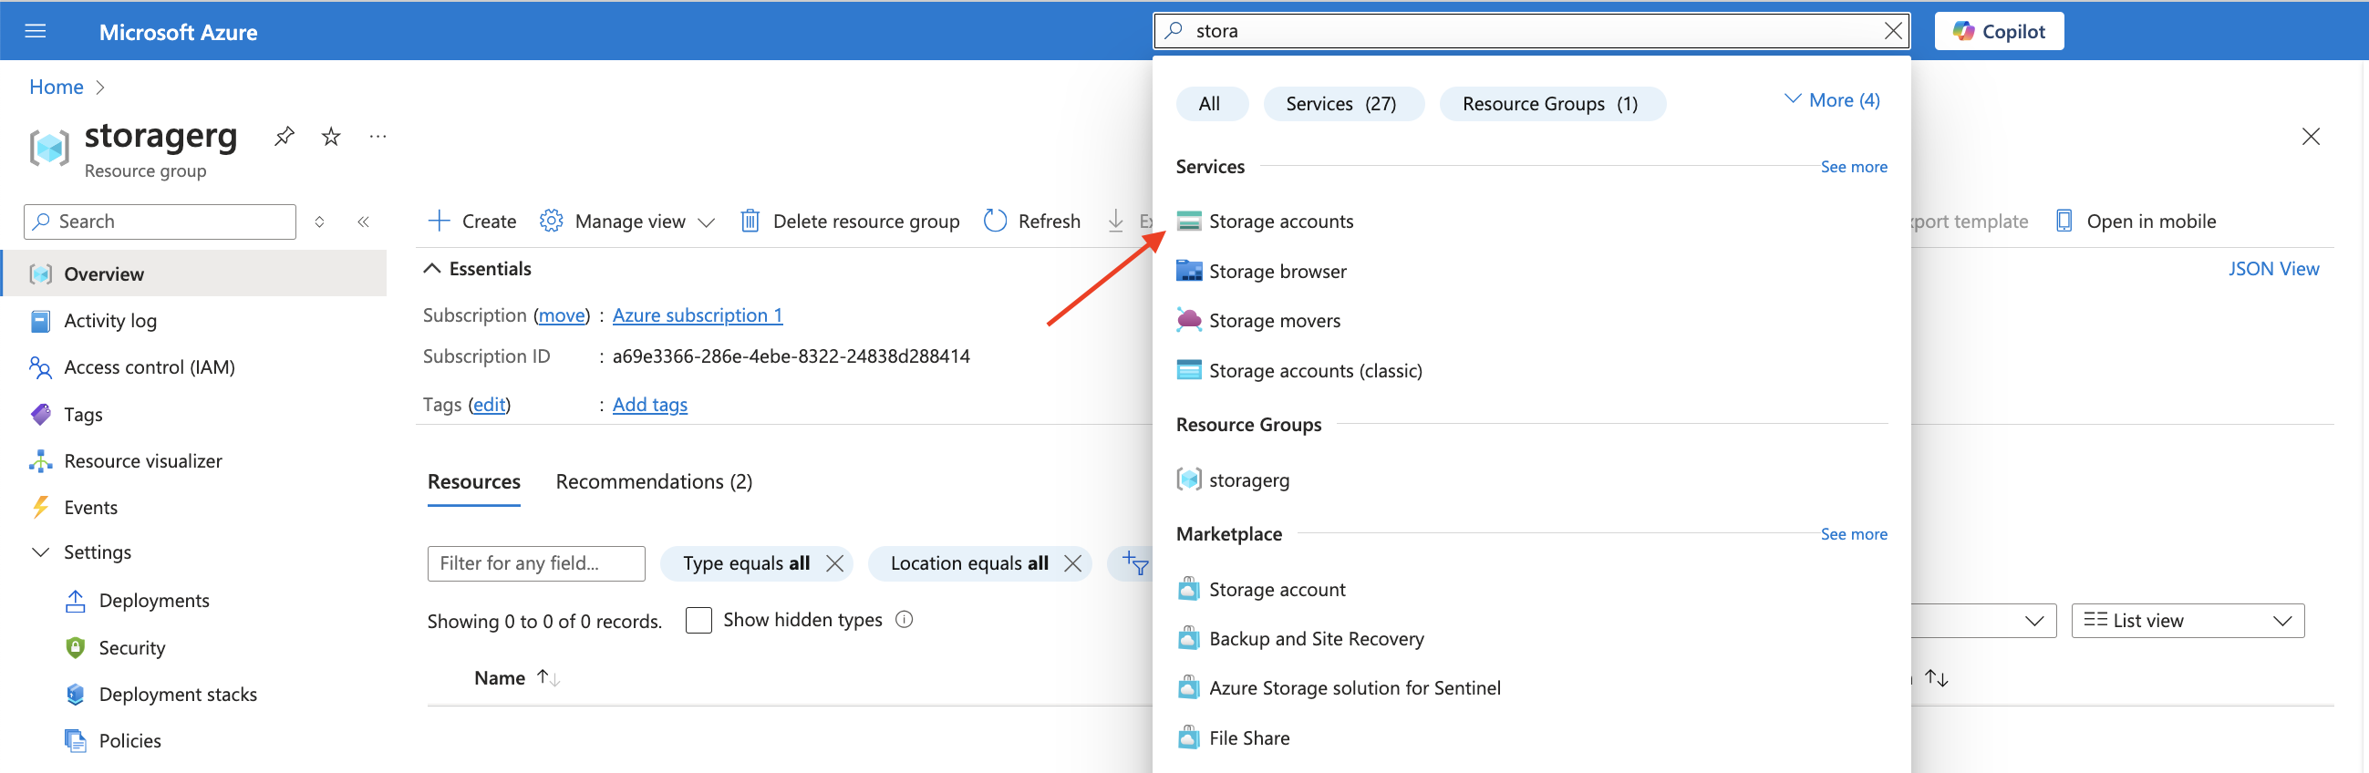Open Copilot from the top bar
Viewport: 2369px width, 773px height.
tap(1999, 31)
